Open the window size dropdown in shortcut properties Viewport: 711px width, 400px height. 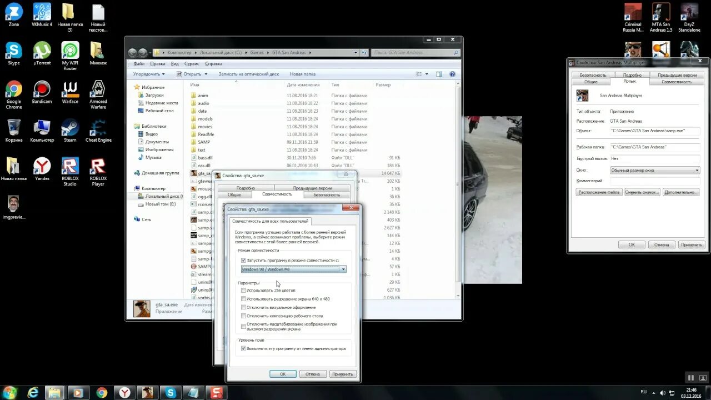(x=655, y=171)
